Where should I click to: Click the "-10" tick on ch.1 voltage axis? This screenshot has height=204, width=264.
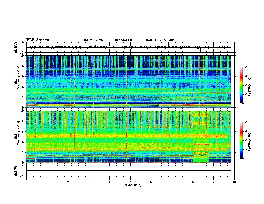coord(22,53)
